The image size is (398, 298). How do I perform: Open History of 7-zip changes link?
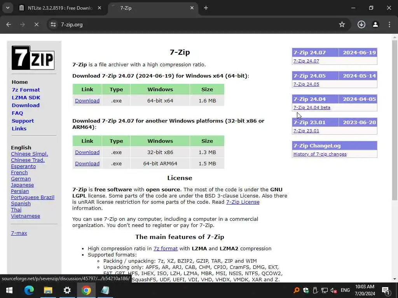[320, 154]
